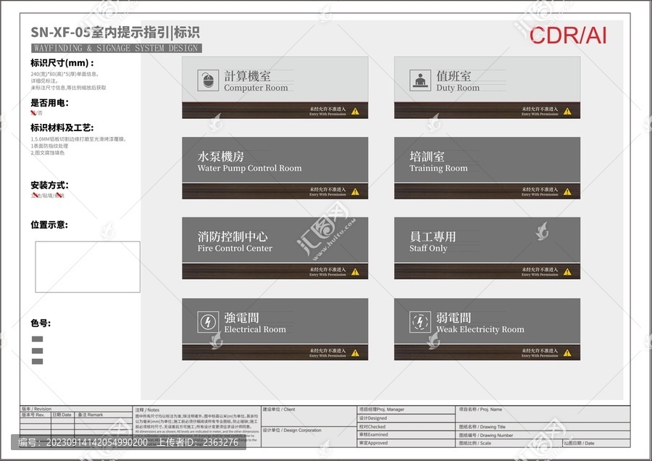Screen dimensions: 652x461
Task: Click the 标识材料及工艺 heading
Action: [62, 128]
